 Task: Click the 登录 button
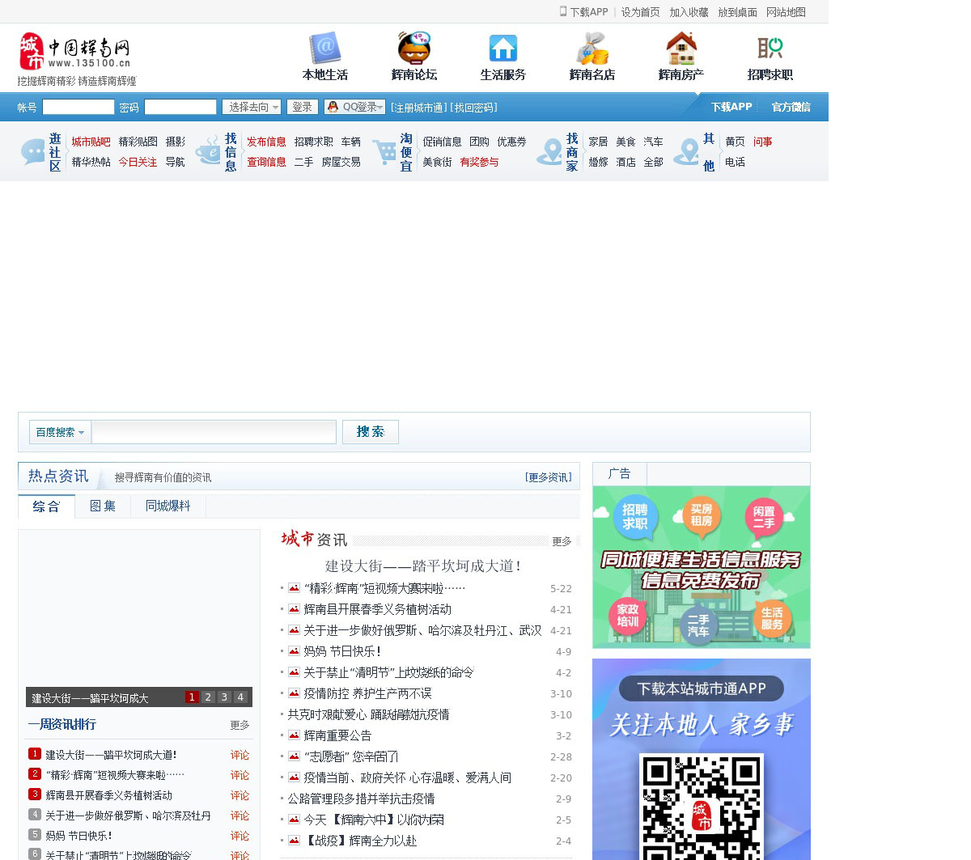[x=302, y=107]
